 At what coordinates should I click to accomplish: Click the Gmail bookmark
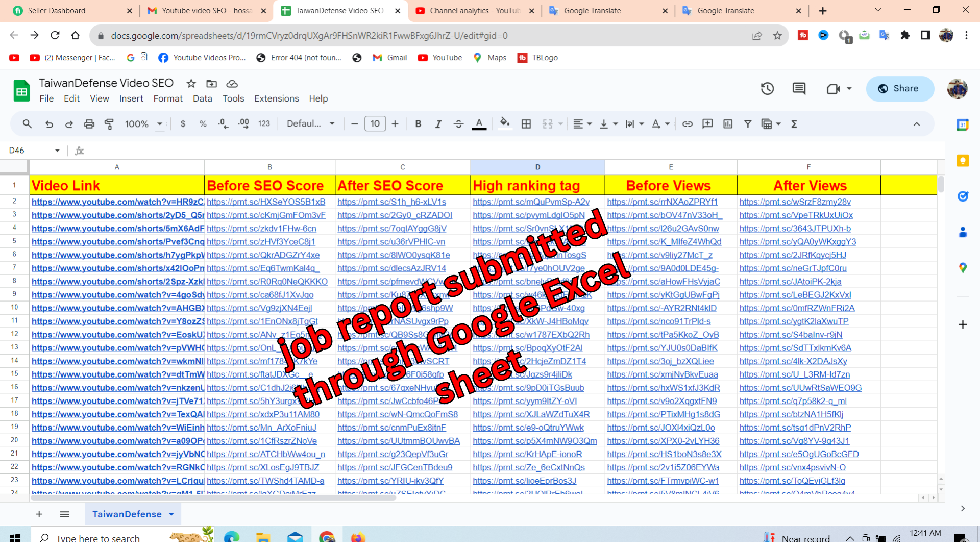389,58
